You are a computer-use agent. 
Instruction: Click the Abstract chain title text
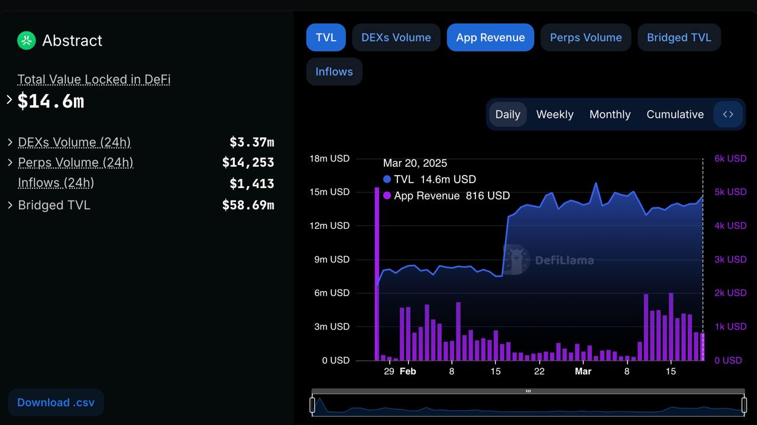[x=72, y=40]
